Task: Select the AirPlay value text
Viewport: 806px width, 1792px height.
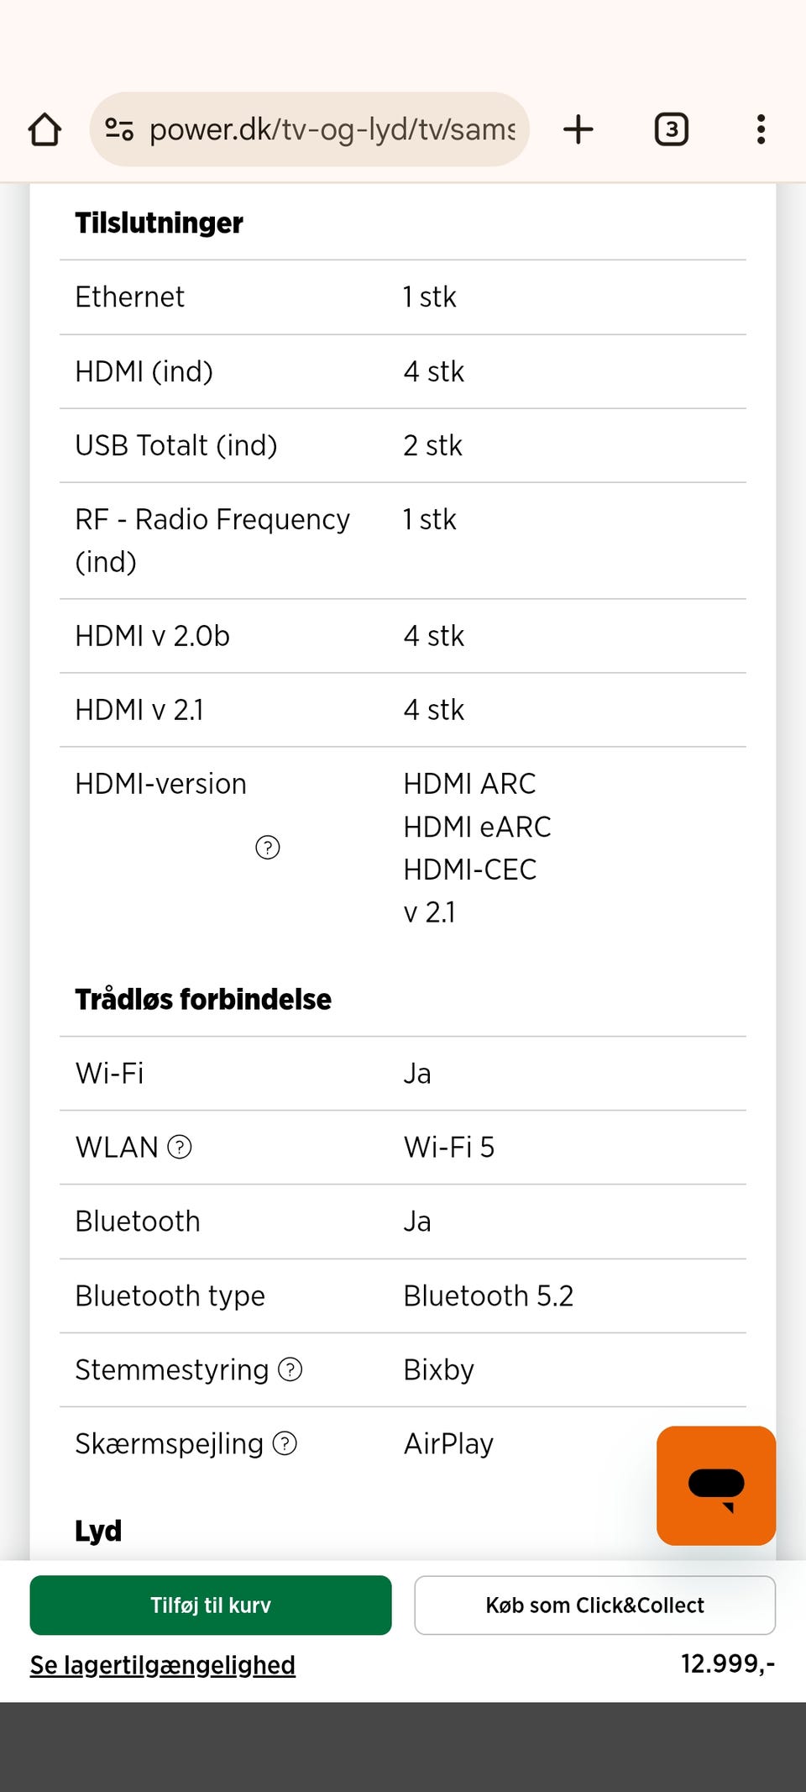Action: click(x=448, y=1443)
